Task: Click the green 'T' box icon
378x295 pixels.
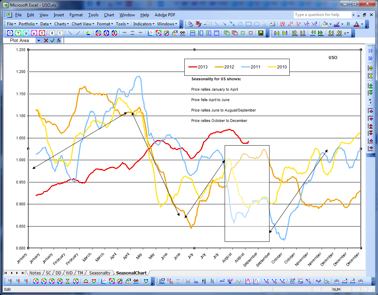Action: [18, 33]
